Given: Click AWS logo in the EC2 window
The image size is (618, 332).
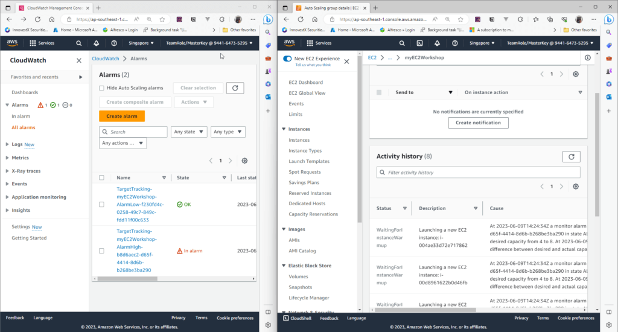Looking at the screenshot, I should coord(289,43).
